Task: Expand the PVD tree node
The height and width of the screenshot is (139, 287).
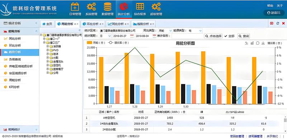Action: [x=48, y=50]
